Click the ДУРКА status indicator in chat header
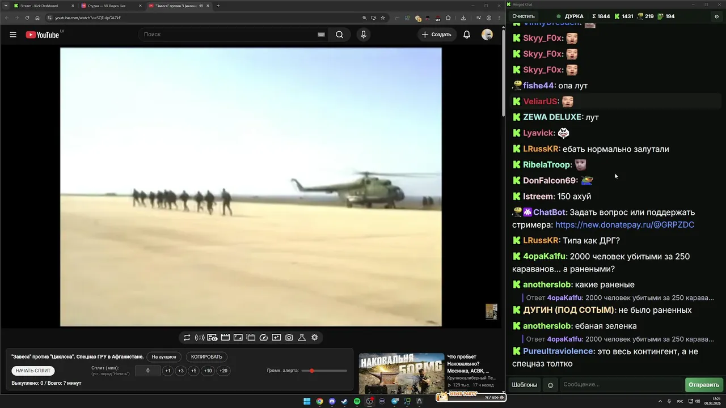Viewport: 726px width, 408px height. (570, 16)
